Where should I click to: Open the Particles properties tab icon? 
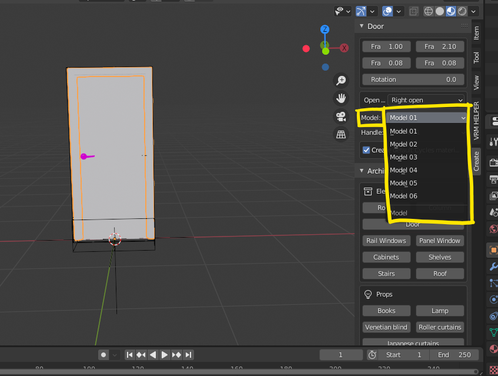point(493,283)
